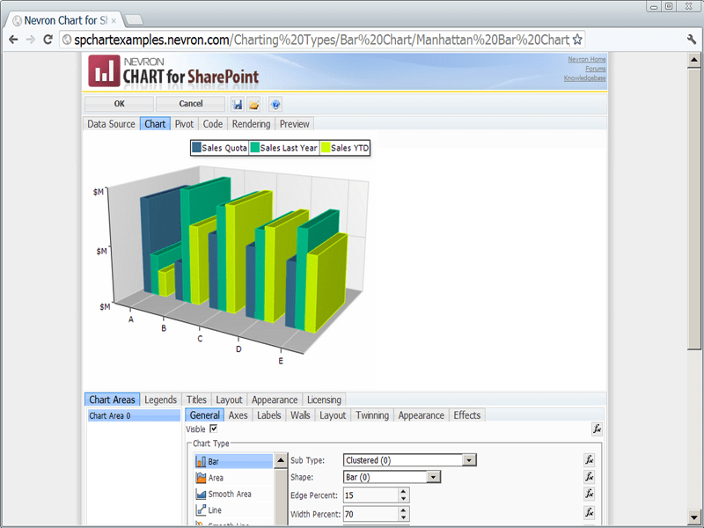Expand the Shape dropdown
The height and width of the screenshot is (528, 704).
434,477
